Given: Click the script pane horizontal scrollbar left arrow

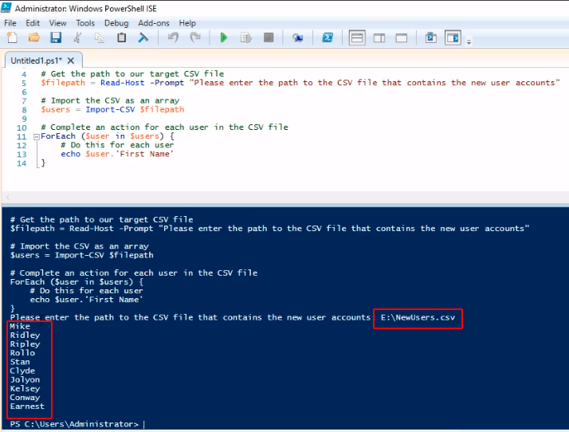Looking at the screenshot, I should (x=8, y=197).
